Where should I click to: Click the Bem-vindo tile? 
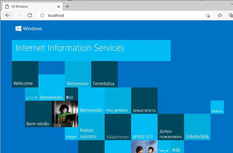coord(38,114)
